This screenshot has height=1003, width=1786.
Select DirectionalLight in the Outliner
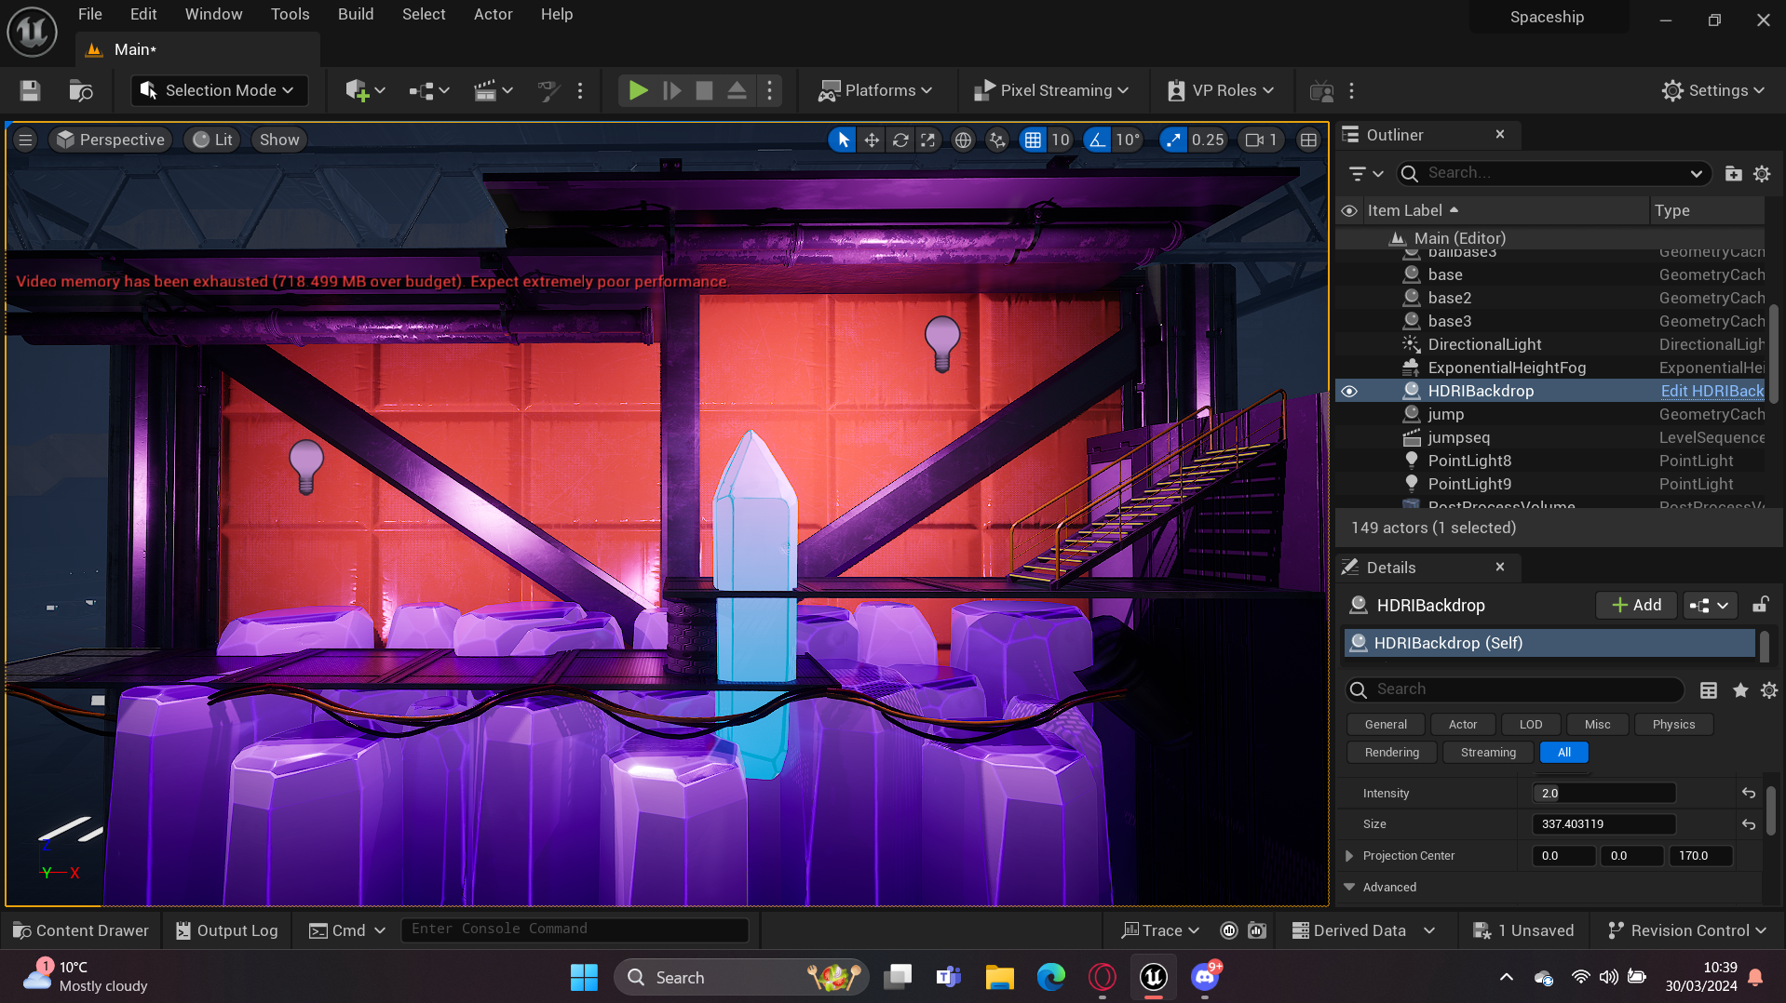coord(1484,344)
